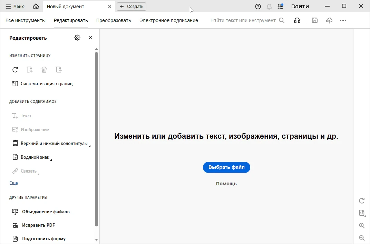The width and height of the screenshot is (370, 244).
Task: Click Войти to sign in
Action: [300, 6]
